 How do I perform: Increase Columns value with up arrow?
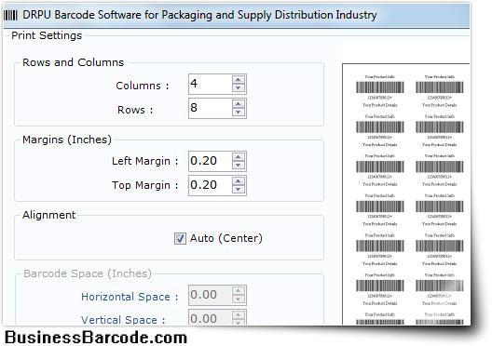click(239, 80)
